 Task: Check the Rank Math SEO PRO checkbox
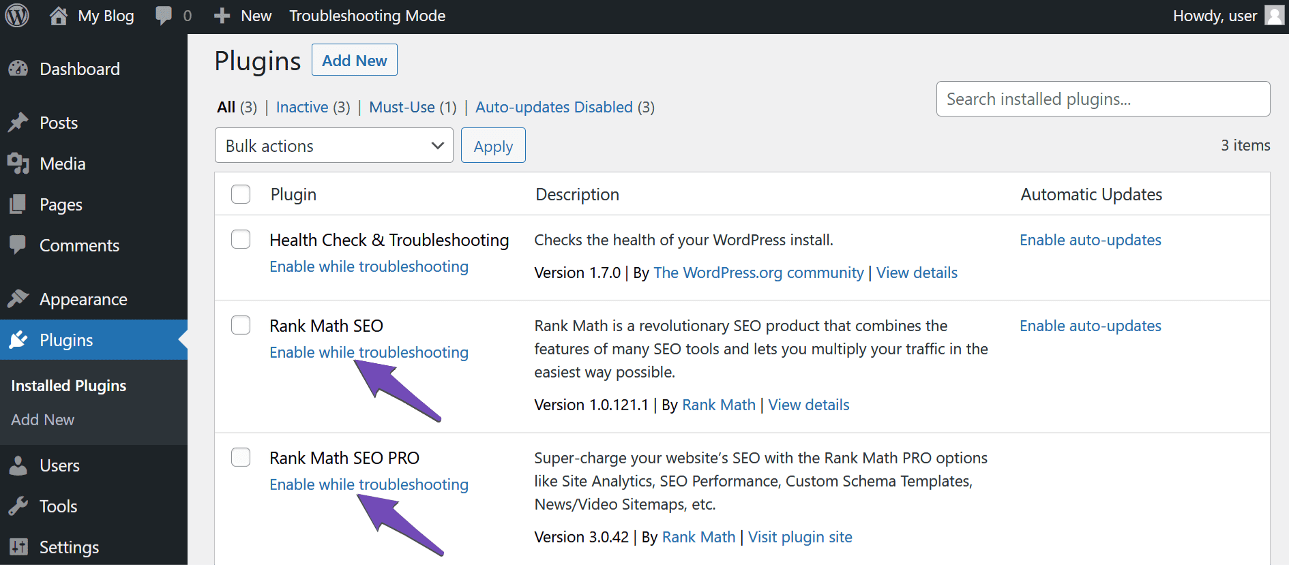pos(241,457)
